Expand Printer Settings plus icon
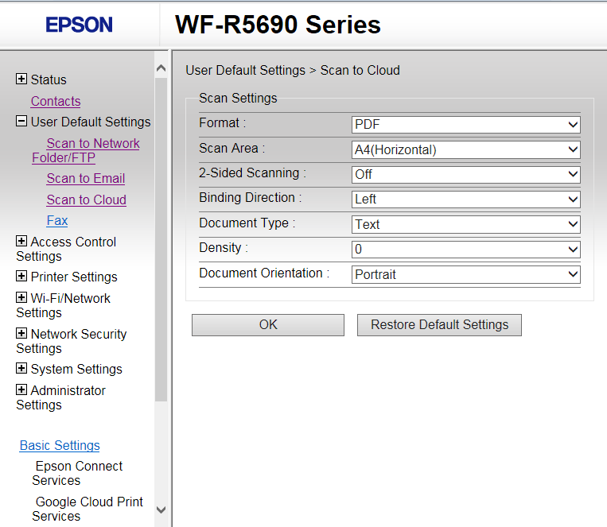The width and height of the screenshot is (607, 527). [x=21, y=277]
